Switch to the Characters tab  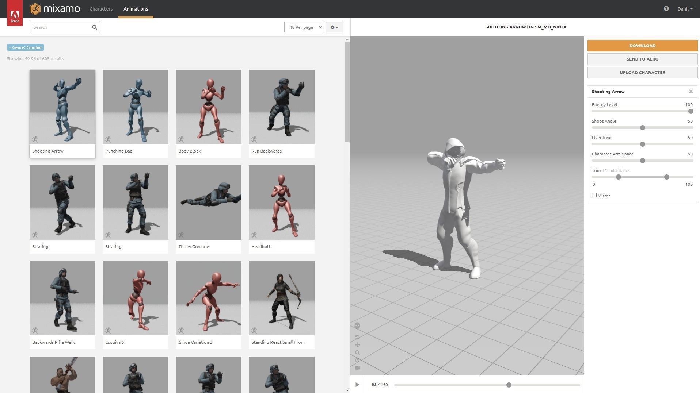pyautogui.click(x=101, y=9)
